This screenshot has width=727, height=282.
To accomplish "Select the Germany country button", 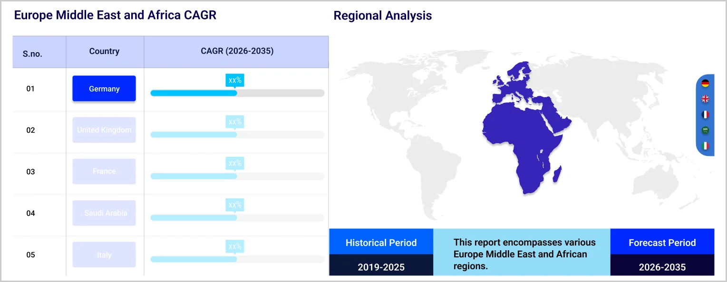I will (x=104, y=89).
